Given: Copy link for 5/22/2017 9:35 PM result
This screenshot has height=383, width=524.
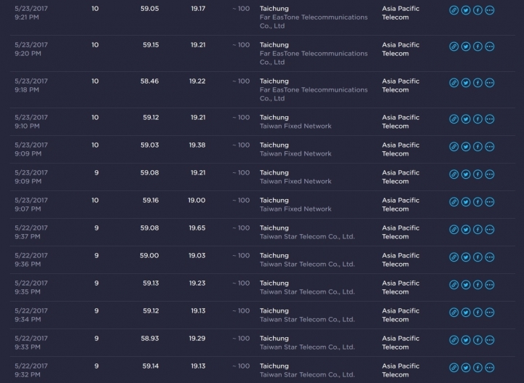Looking at the screenshot, I should 453,285.
